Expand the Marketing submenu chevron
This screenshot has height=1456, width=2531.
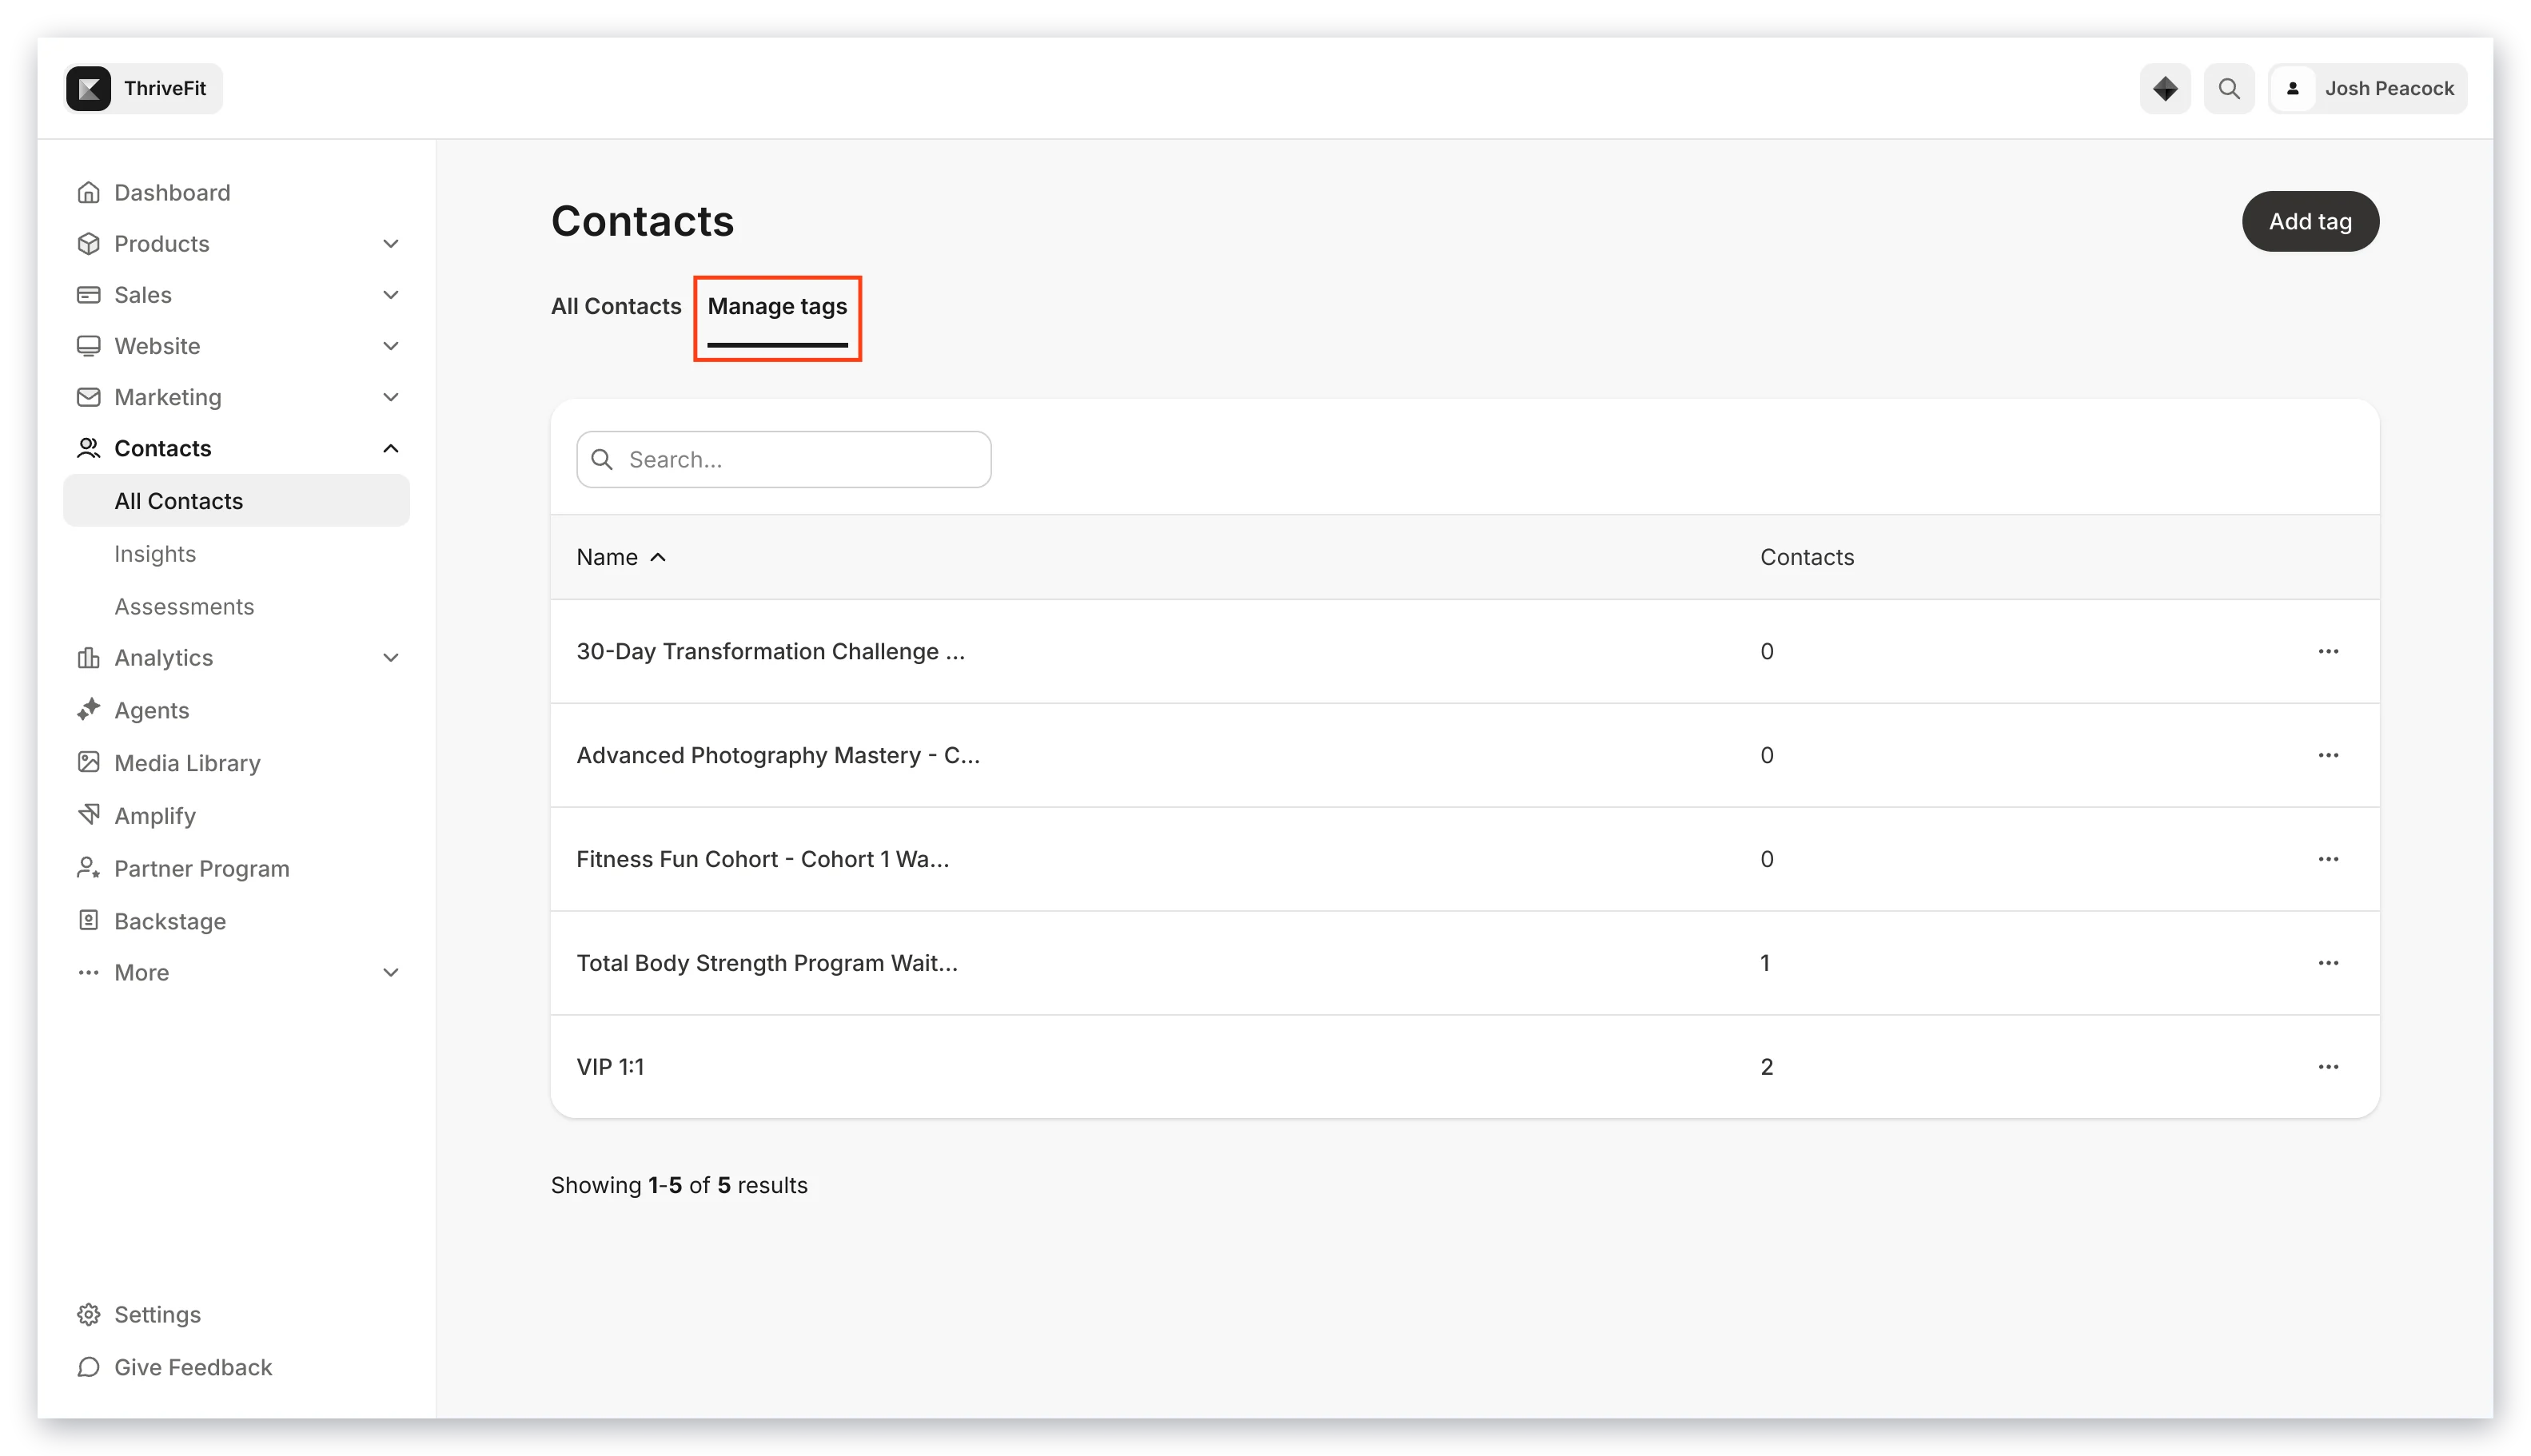[390, 397]
